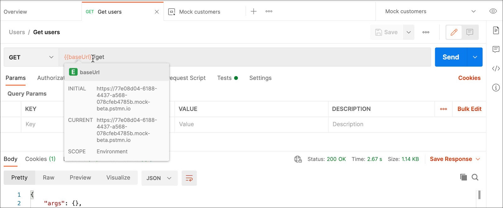
Task: Switch to the Tests tab
Action: pyautogui.click(x=224, y=78)
